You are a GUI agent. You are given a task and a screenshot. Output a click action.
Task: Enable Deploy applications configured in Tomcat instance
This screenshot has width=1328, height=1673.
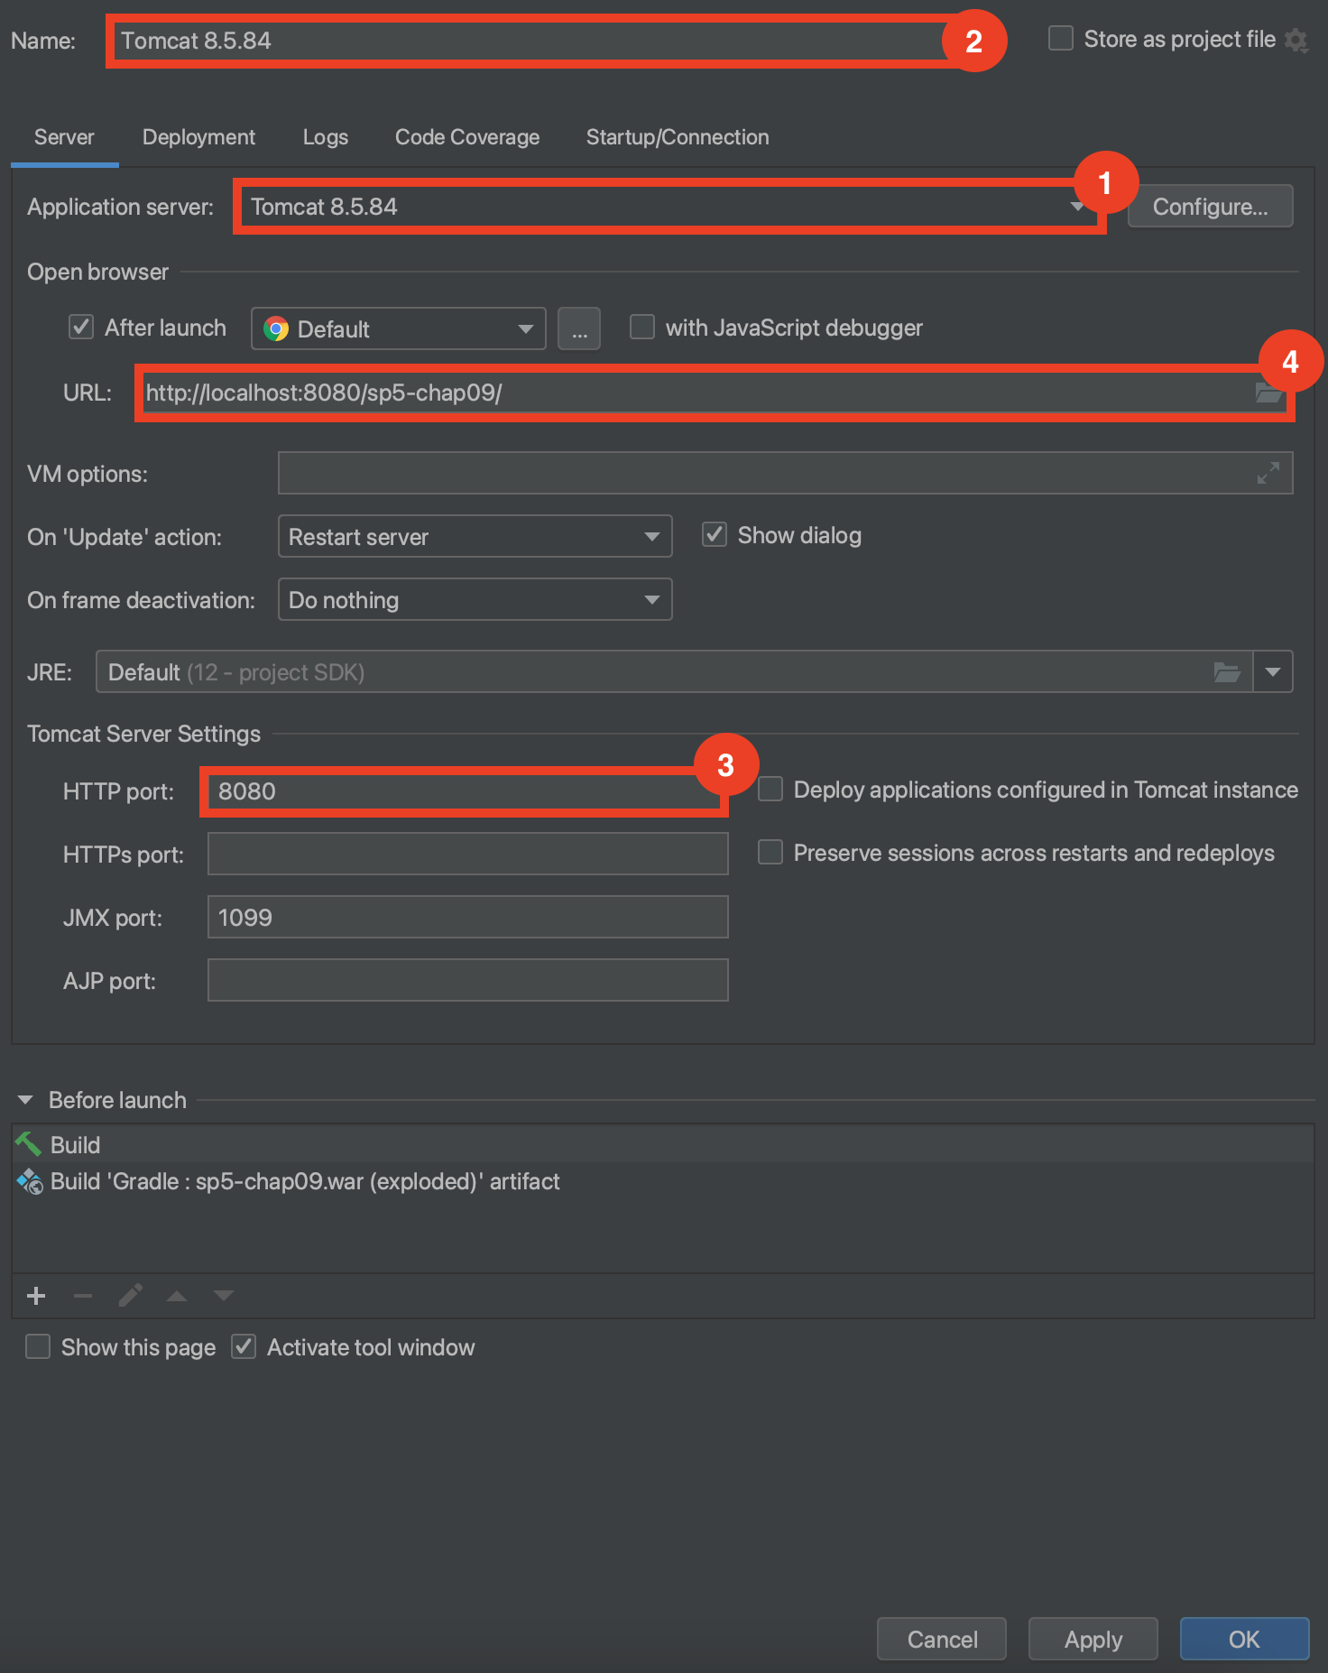[770, 789]
